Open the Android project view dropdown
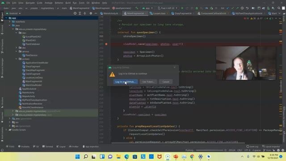The width and height of the screenshot is (286, 161). click(x=13, y=13)
